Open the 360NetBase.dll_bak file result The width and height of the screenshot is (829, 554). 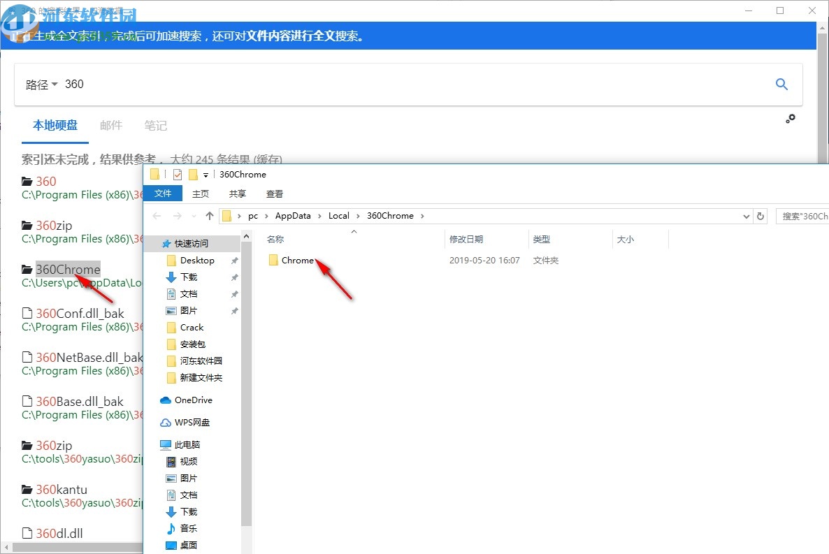(x=89, y=358)
